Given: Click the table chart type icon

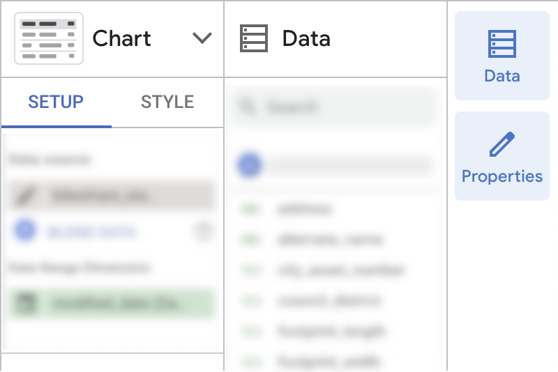Looking at the screenshot, I should (49, 38).
